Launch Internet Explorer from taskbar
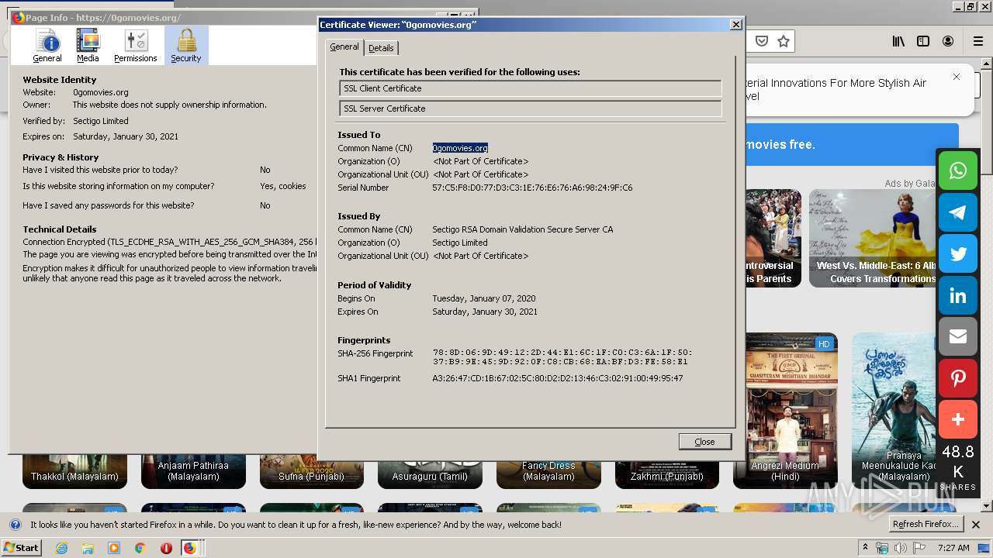This screenshot has height=558, width=993. pos(61,548)
